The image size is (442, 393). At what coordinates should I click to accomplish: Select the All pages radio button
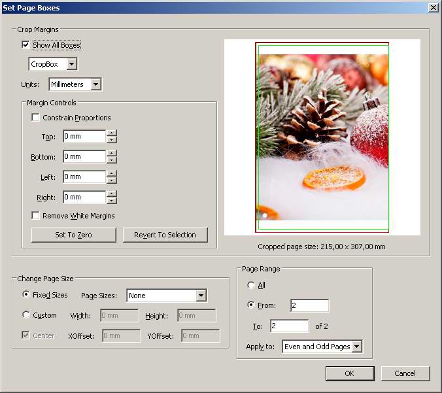tap(250, 285)
